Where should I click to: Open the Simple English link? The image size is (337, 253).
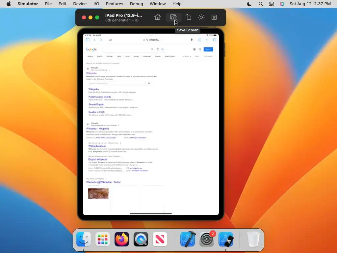[96, 104]
